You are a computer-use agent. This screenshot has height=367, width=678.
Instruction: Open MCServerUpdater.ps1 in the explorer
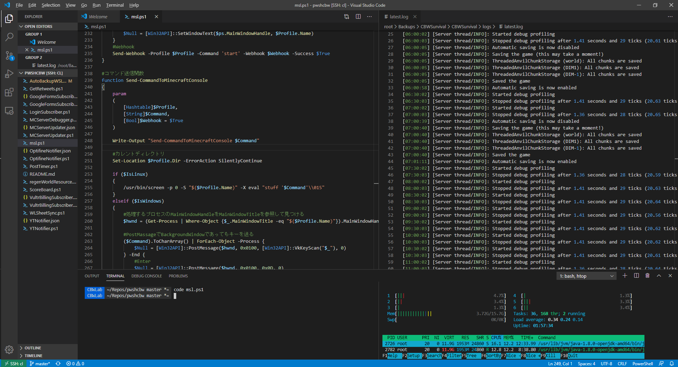51,135
